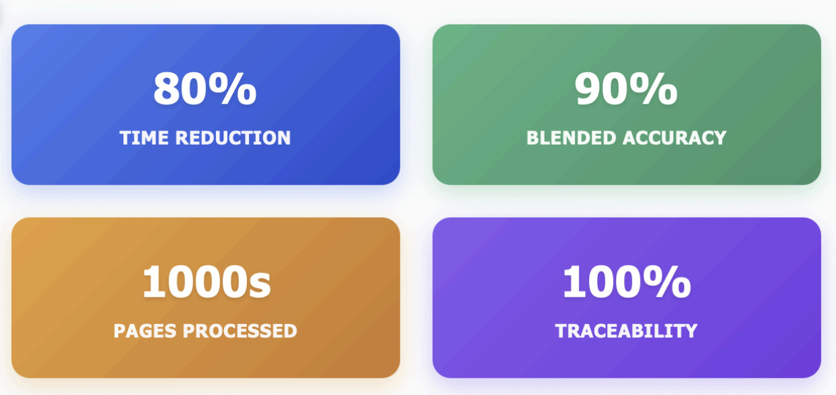Open the purple Traceability card

point(627,297)
